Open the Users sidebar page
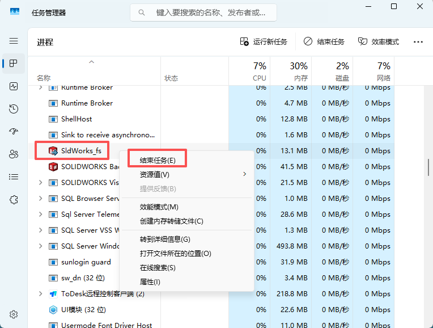 14,154
